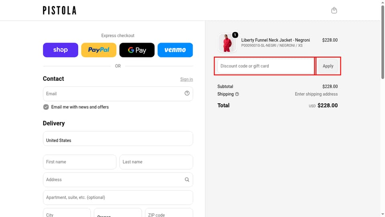Focus the Address field
Image resolution: width=385 pixels, height=217 pixels.
pyautogui.click(x=118, y=180)
